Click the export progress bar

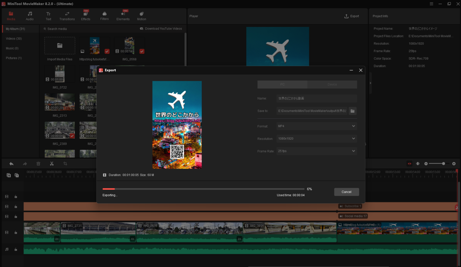(203, 189)
